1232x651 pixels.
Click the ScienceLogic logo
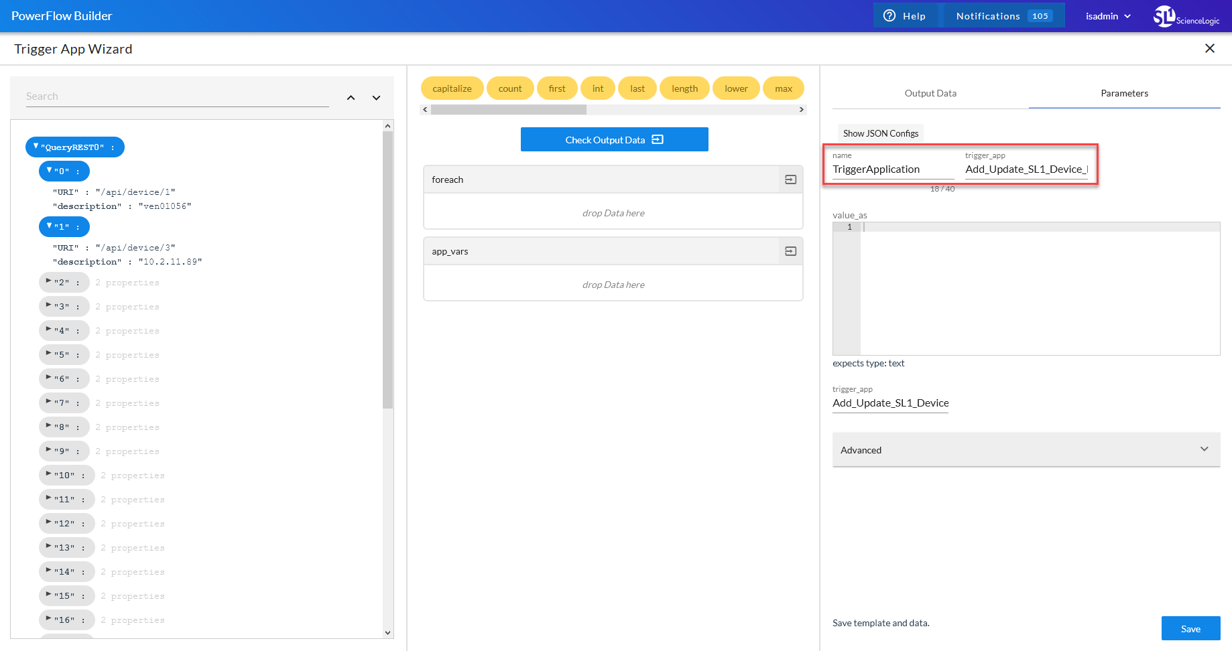click(x=1186, y=16)
